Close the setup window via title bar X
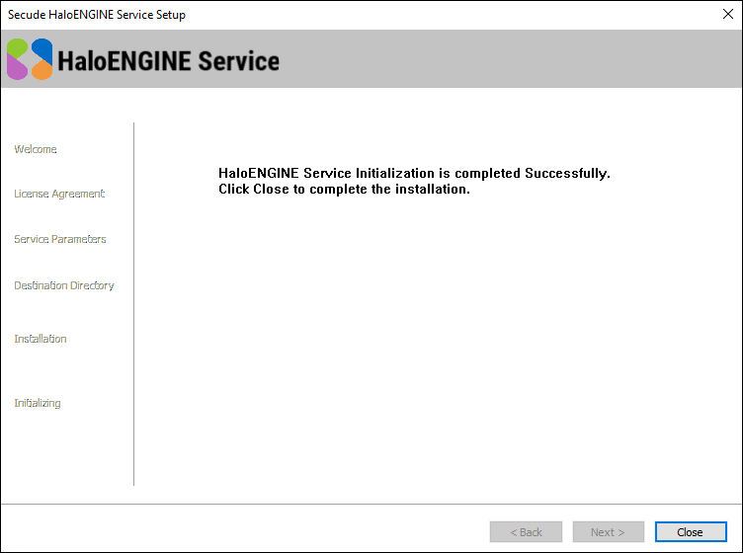Viewport: 743px width, 553px height. [727, 15]
